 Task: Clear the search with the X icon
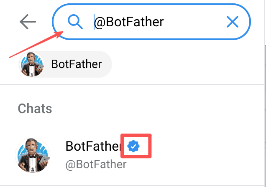point(232,22)
